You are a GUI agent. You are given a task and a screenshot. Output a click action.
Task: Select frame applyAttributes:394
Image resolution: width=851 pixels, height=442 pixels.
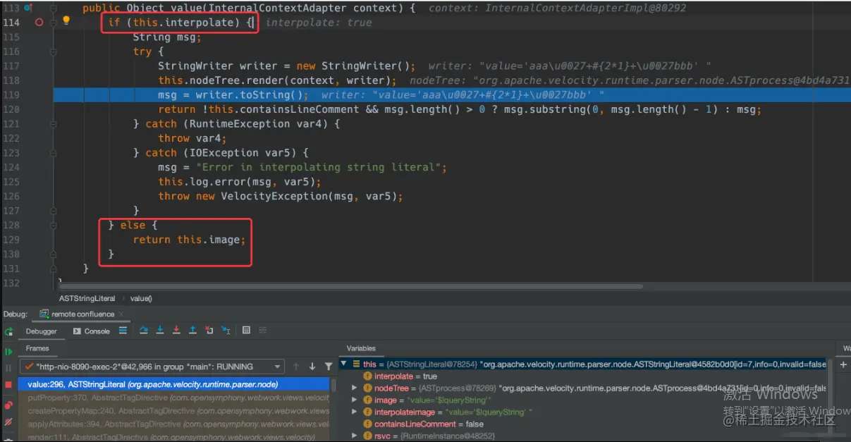[174, 424]
